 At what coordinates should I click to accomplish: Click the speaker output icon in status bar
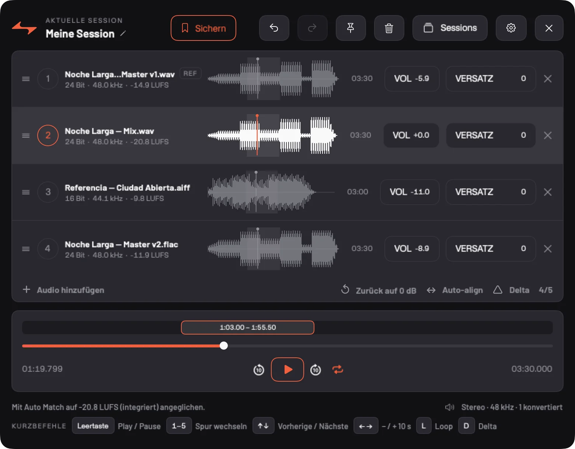coord(450,407)
